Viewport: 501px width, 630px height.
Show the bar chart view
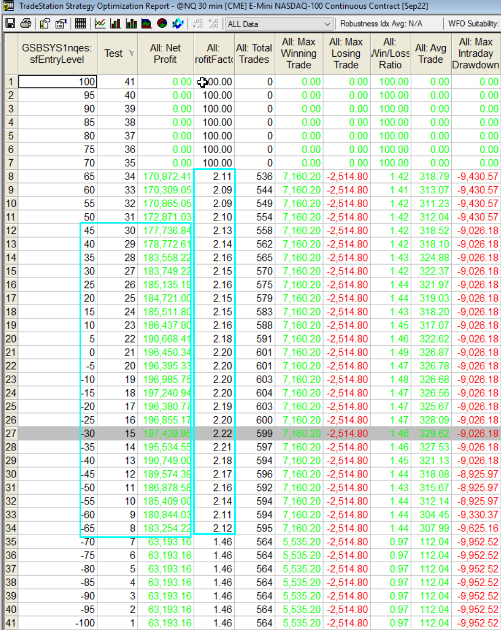tap(115, 24)
